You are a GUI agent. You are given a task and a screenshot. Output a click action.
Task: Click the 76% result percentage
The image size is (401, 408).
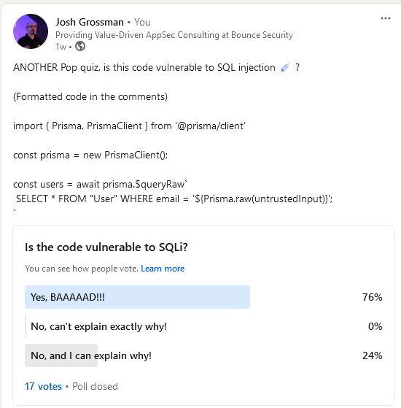coord(372,297)
